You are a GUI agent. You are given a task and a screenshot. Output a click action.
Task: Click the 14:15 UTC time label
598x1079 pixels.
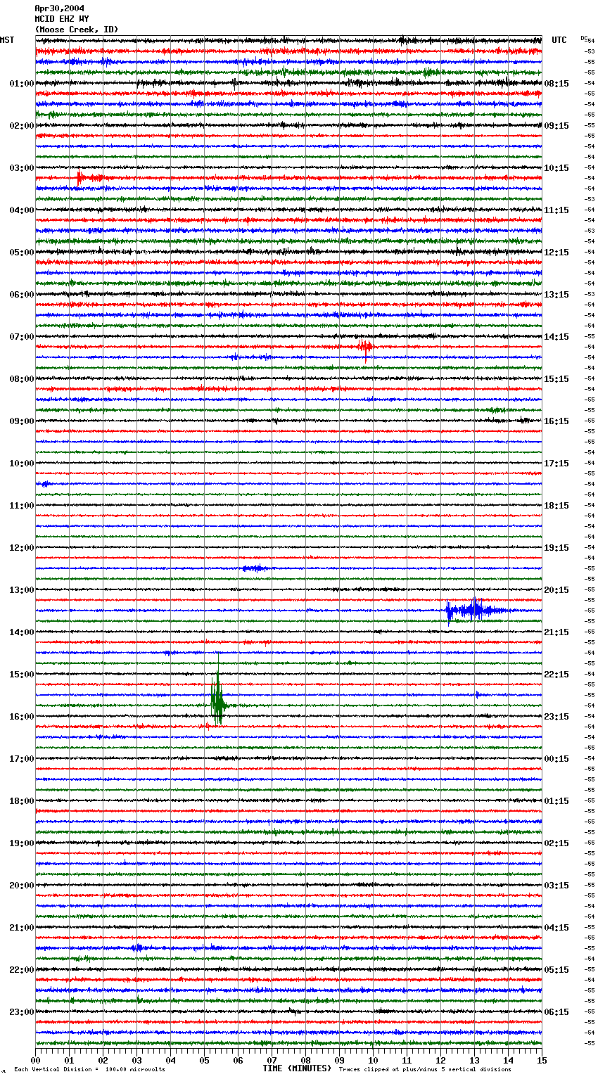556,337
